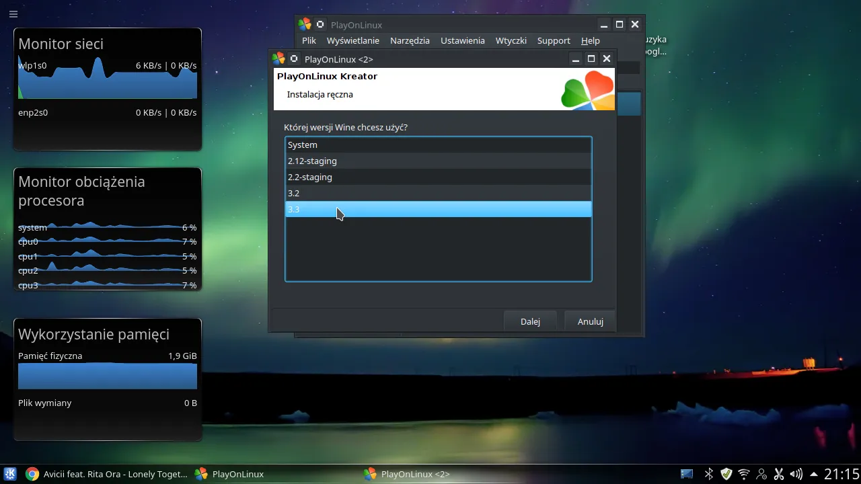
Task: Click the system CPU load row
Action: pyautogui.click(x=108, y=227)
